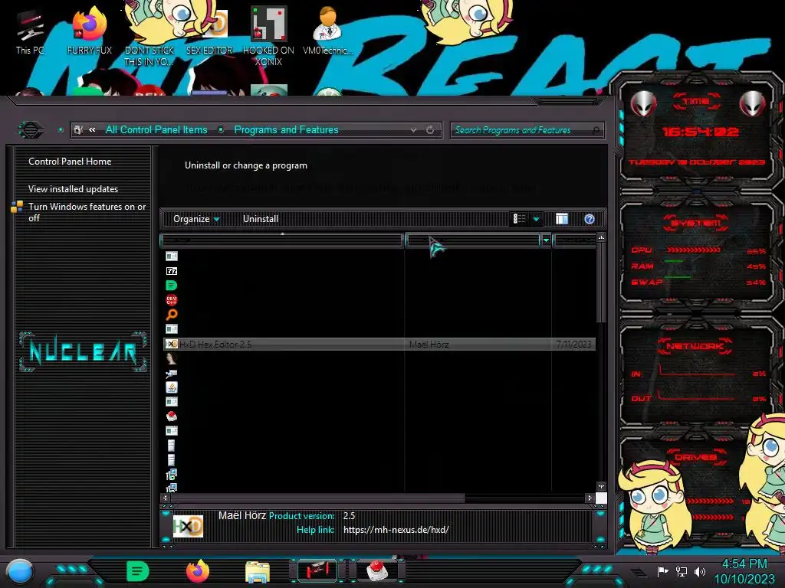The image size is (785, 588).
Task: Click the change view icon in toolbar
Action: click(x=519, y=219)
